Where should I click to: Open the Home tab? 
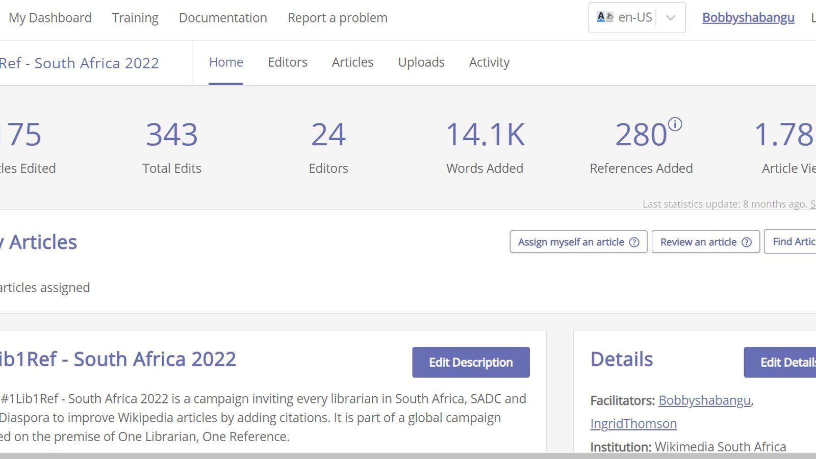coord(226,62)
